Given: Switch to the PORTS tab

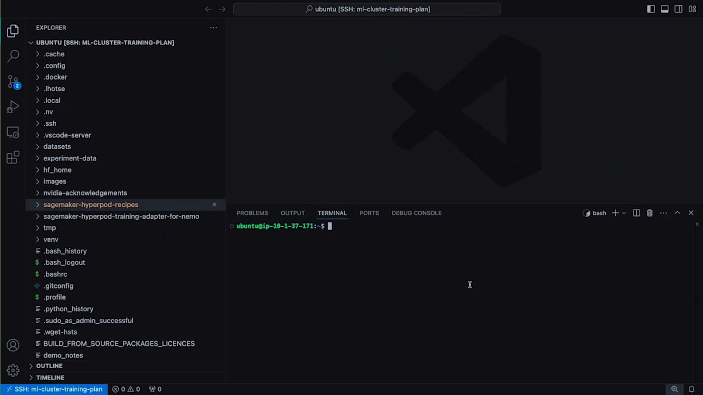Looking at the screenshot, I should click(369, 213).
